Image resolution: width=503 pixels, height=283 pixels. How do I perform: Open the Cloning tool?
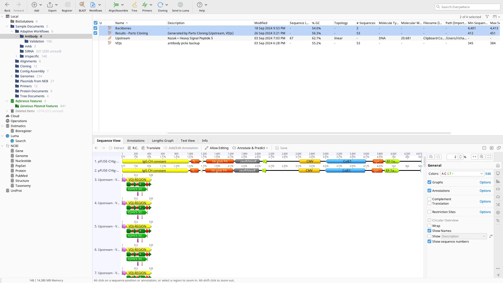tap(160, 5)
